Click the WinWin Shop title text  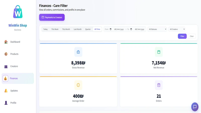pos(18,25)
